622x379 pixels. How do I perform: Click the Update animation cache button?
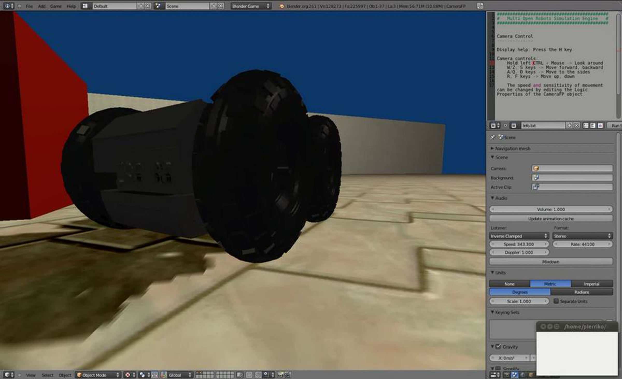[x=551, y=219]
